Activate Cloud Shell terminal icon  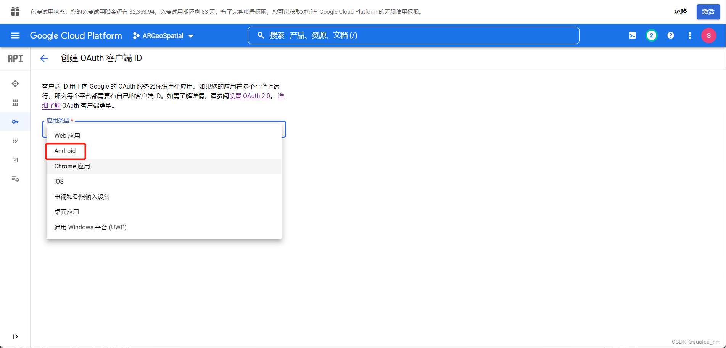click(633, 35)
